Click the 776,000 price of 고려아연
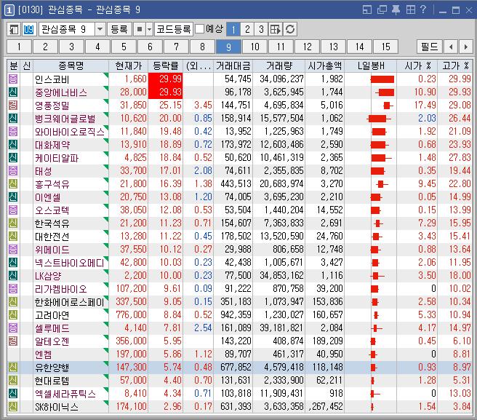 coord(131,314)
